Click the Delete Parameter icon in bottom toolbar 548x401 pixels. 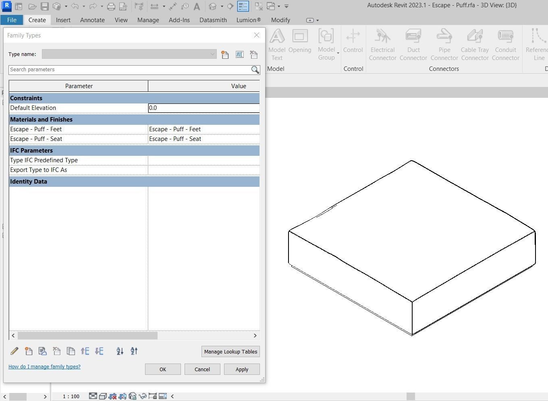(57, 351)
